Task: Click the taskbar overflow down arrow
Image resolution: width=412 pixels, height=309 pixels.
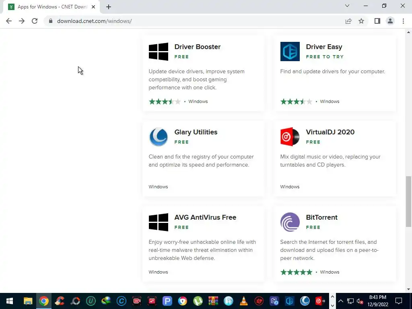Action: (332, 306)
